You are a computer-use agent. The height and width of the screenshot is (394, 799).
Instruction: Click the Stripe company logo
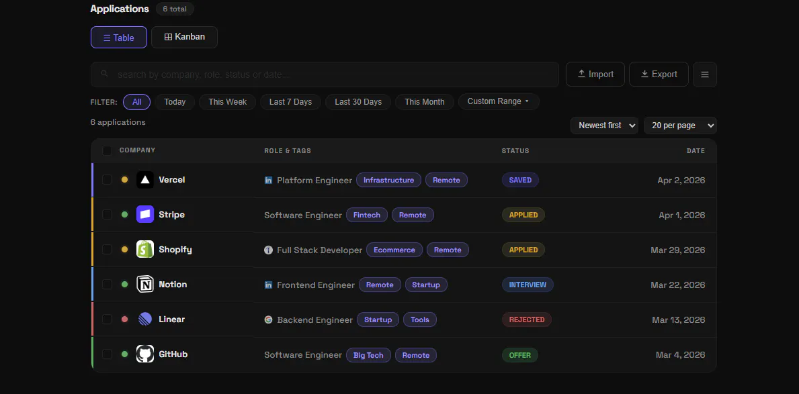(x=145, y=214)
